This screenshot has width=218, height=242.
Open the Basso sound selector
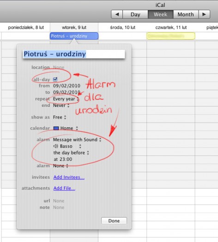(x=71, y=146)
